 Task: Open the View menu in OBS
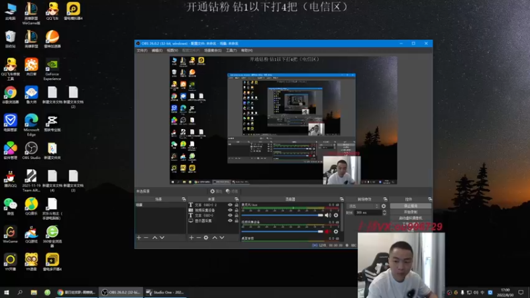pyautogui.click(x=172, y=50)
